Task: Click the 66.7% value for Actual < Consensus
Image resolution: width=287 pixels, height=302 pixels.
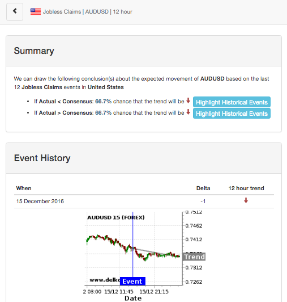Action: click(x=104, y=102)
